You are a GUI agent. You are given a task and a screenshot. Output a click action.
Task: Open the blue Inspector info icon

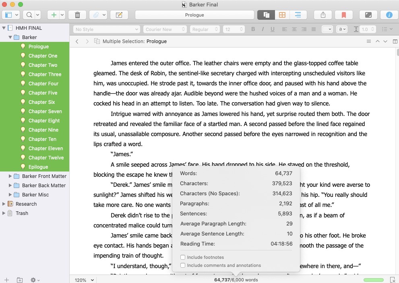(389, 15)
